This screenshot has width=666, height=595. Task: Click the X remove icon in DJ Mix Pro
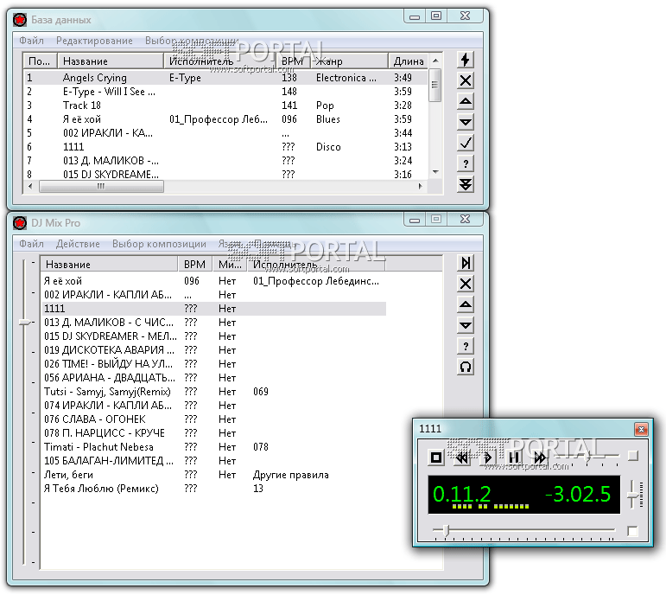tap(466, 284)
